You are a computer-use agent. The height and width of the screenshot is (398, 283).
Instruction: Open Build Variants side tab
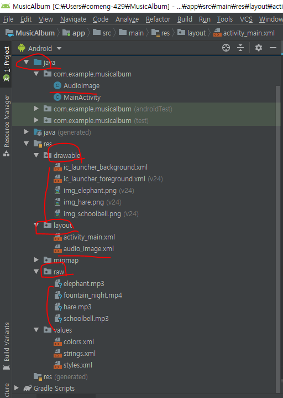point(6,346)
